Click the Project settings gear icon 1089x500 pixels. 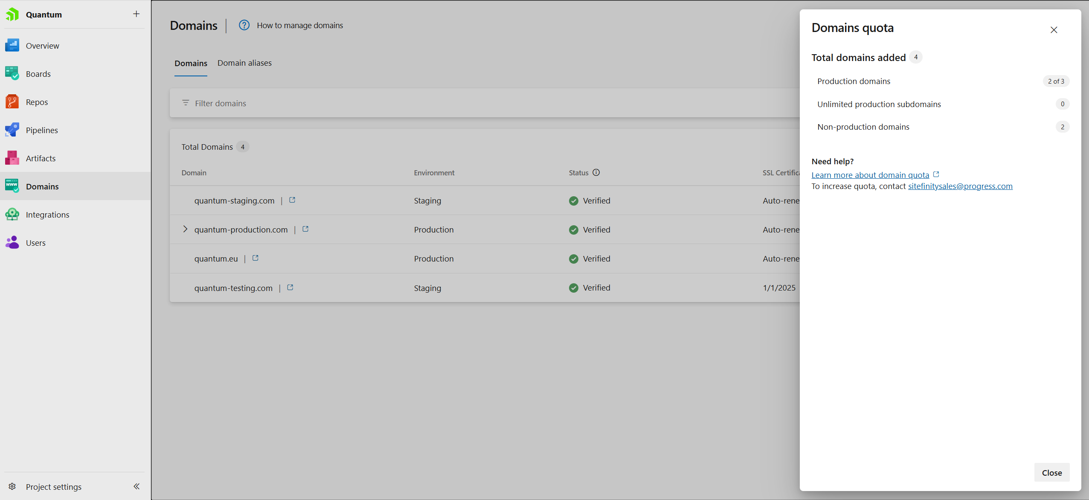tap(12, 487)
